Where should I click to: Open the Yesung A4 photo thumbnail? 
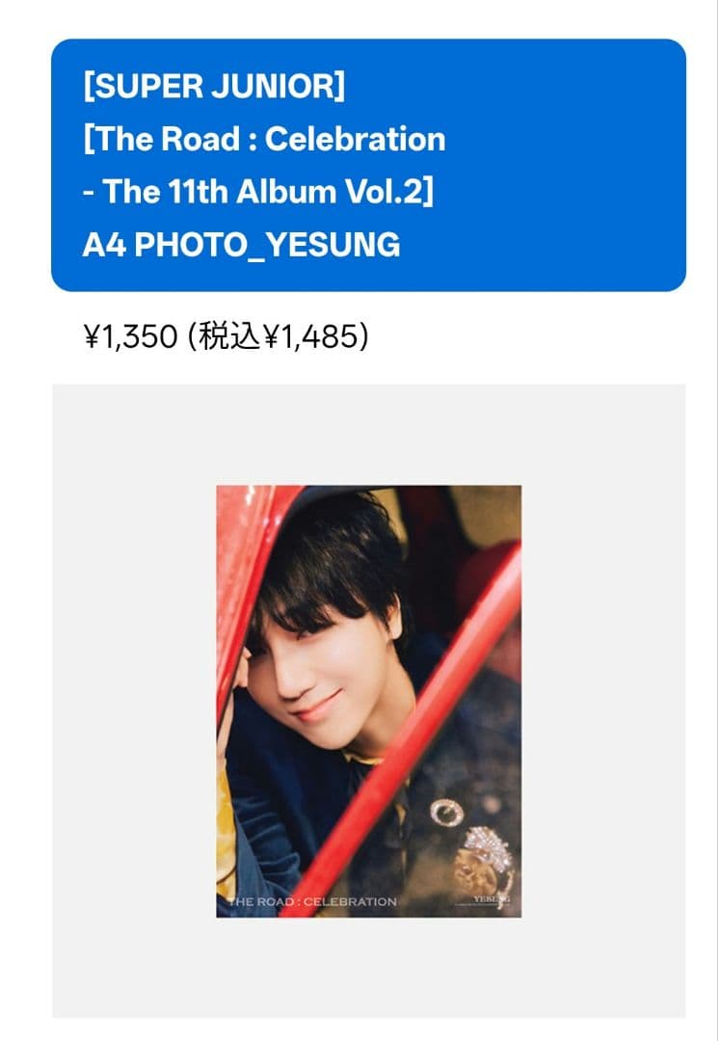click(368, 701)
